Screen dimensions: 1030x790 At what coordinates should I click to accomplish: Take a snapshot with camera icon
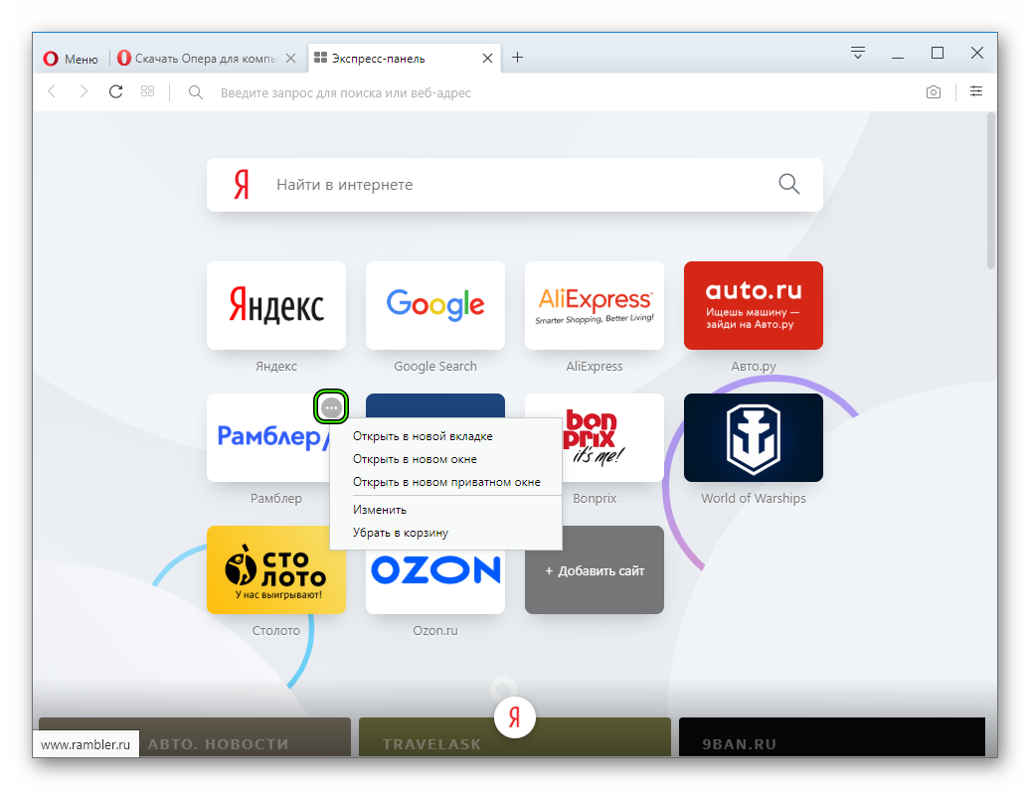tap(934, 92)
